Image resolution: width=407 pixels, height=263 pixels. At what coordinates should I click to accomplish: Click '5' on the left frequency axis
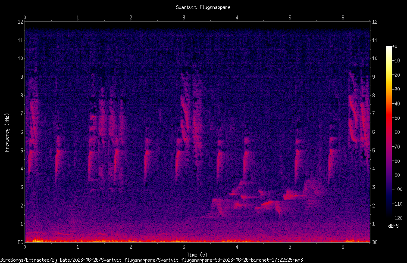pyautogui.click(x=22, y=150)
